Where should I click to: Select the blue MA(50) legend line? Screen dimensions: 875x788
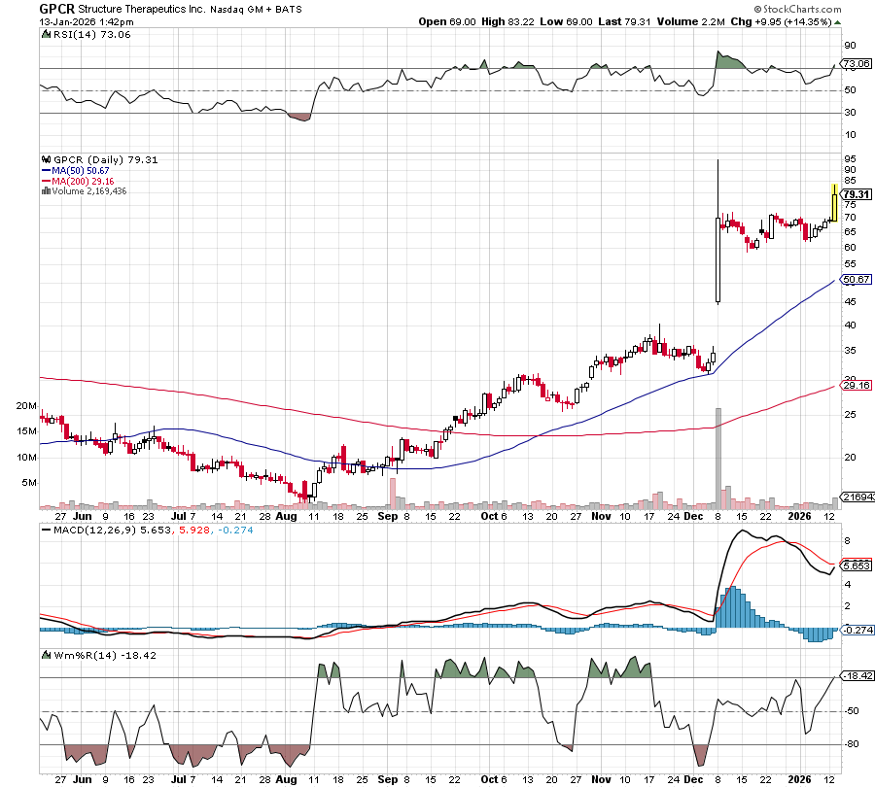46,170
